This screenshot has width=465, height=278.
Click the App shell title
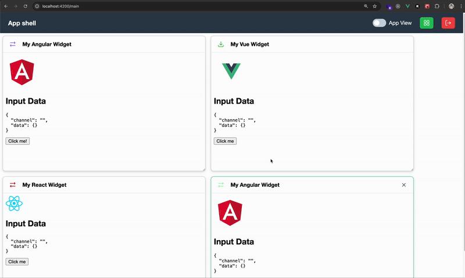coord(22,23)
